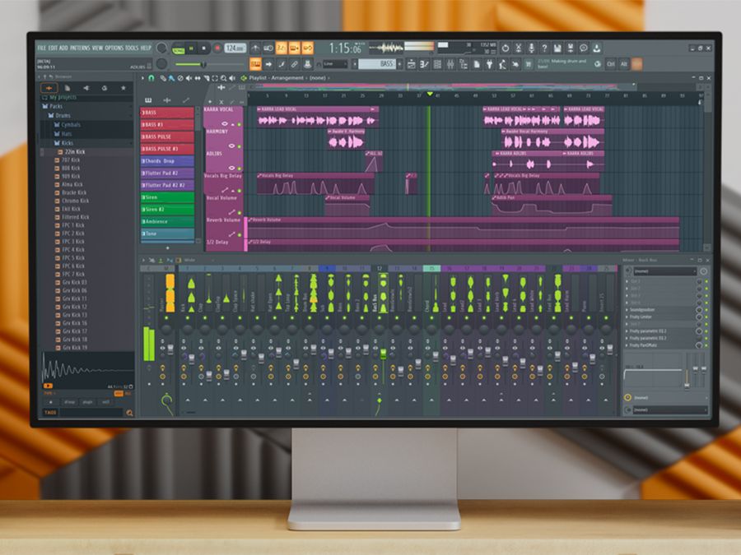The height and width of the screenshot is (555, 741).
Task: Open the mixer view icon in toolbar
Action: 450,64
